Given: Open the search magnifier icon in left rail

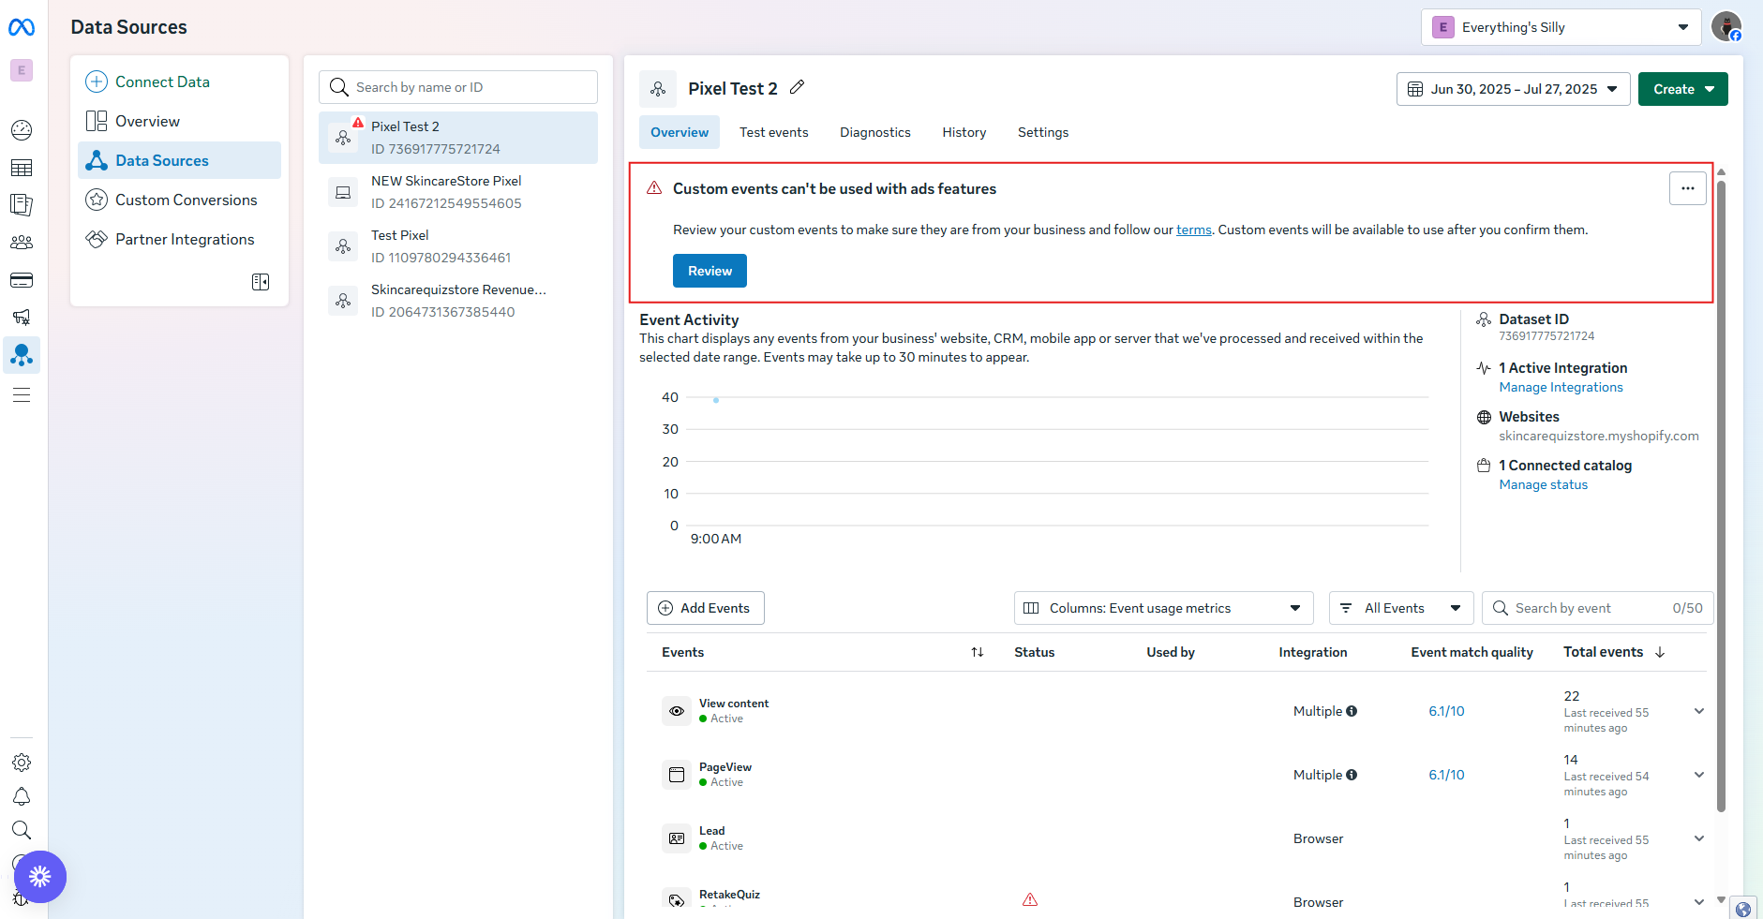Looking at the screenshot, I should click(22, 830).
